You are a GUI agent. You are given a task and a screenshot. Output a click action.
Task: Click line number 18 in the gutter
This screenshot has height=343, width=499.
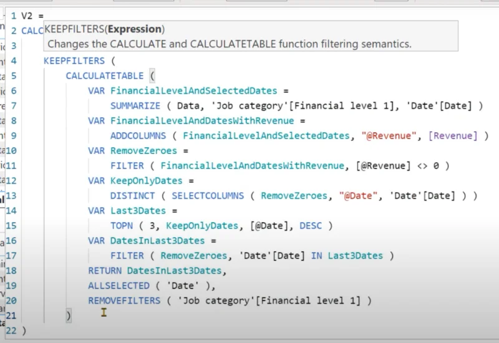11,271
